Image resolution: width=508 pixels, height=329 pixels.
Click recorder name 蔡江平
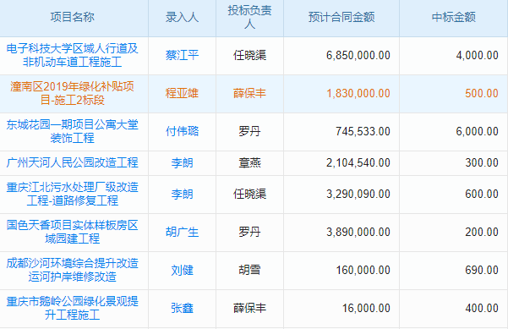(x=182, y=55)
